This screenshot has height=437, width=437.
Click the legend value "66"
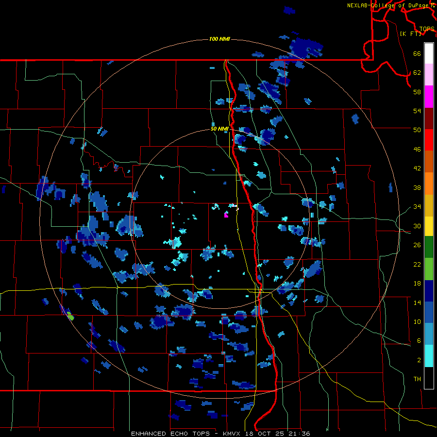[x=417, y=53]
